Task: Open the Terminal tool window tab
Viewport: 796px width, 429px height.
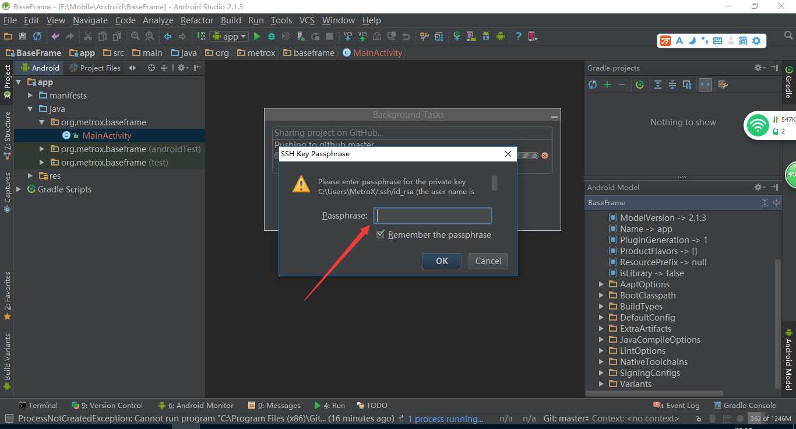Action: tap(38, 405)
